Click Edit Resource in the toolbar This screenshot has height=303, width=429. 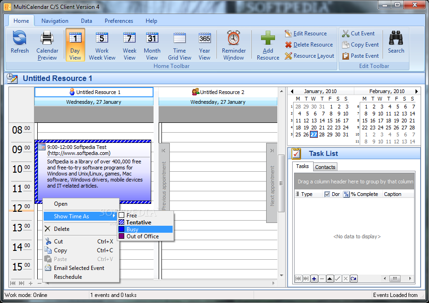(x=306, y=34)
